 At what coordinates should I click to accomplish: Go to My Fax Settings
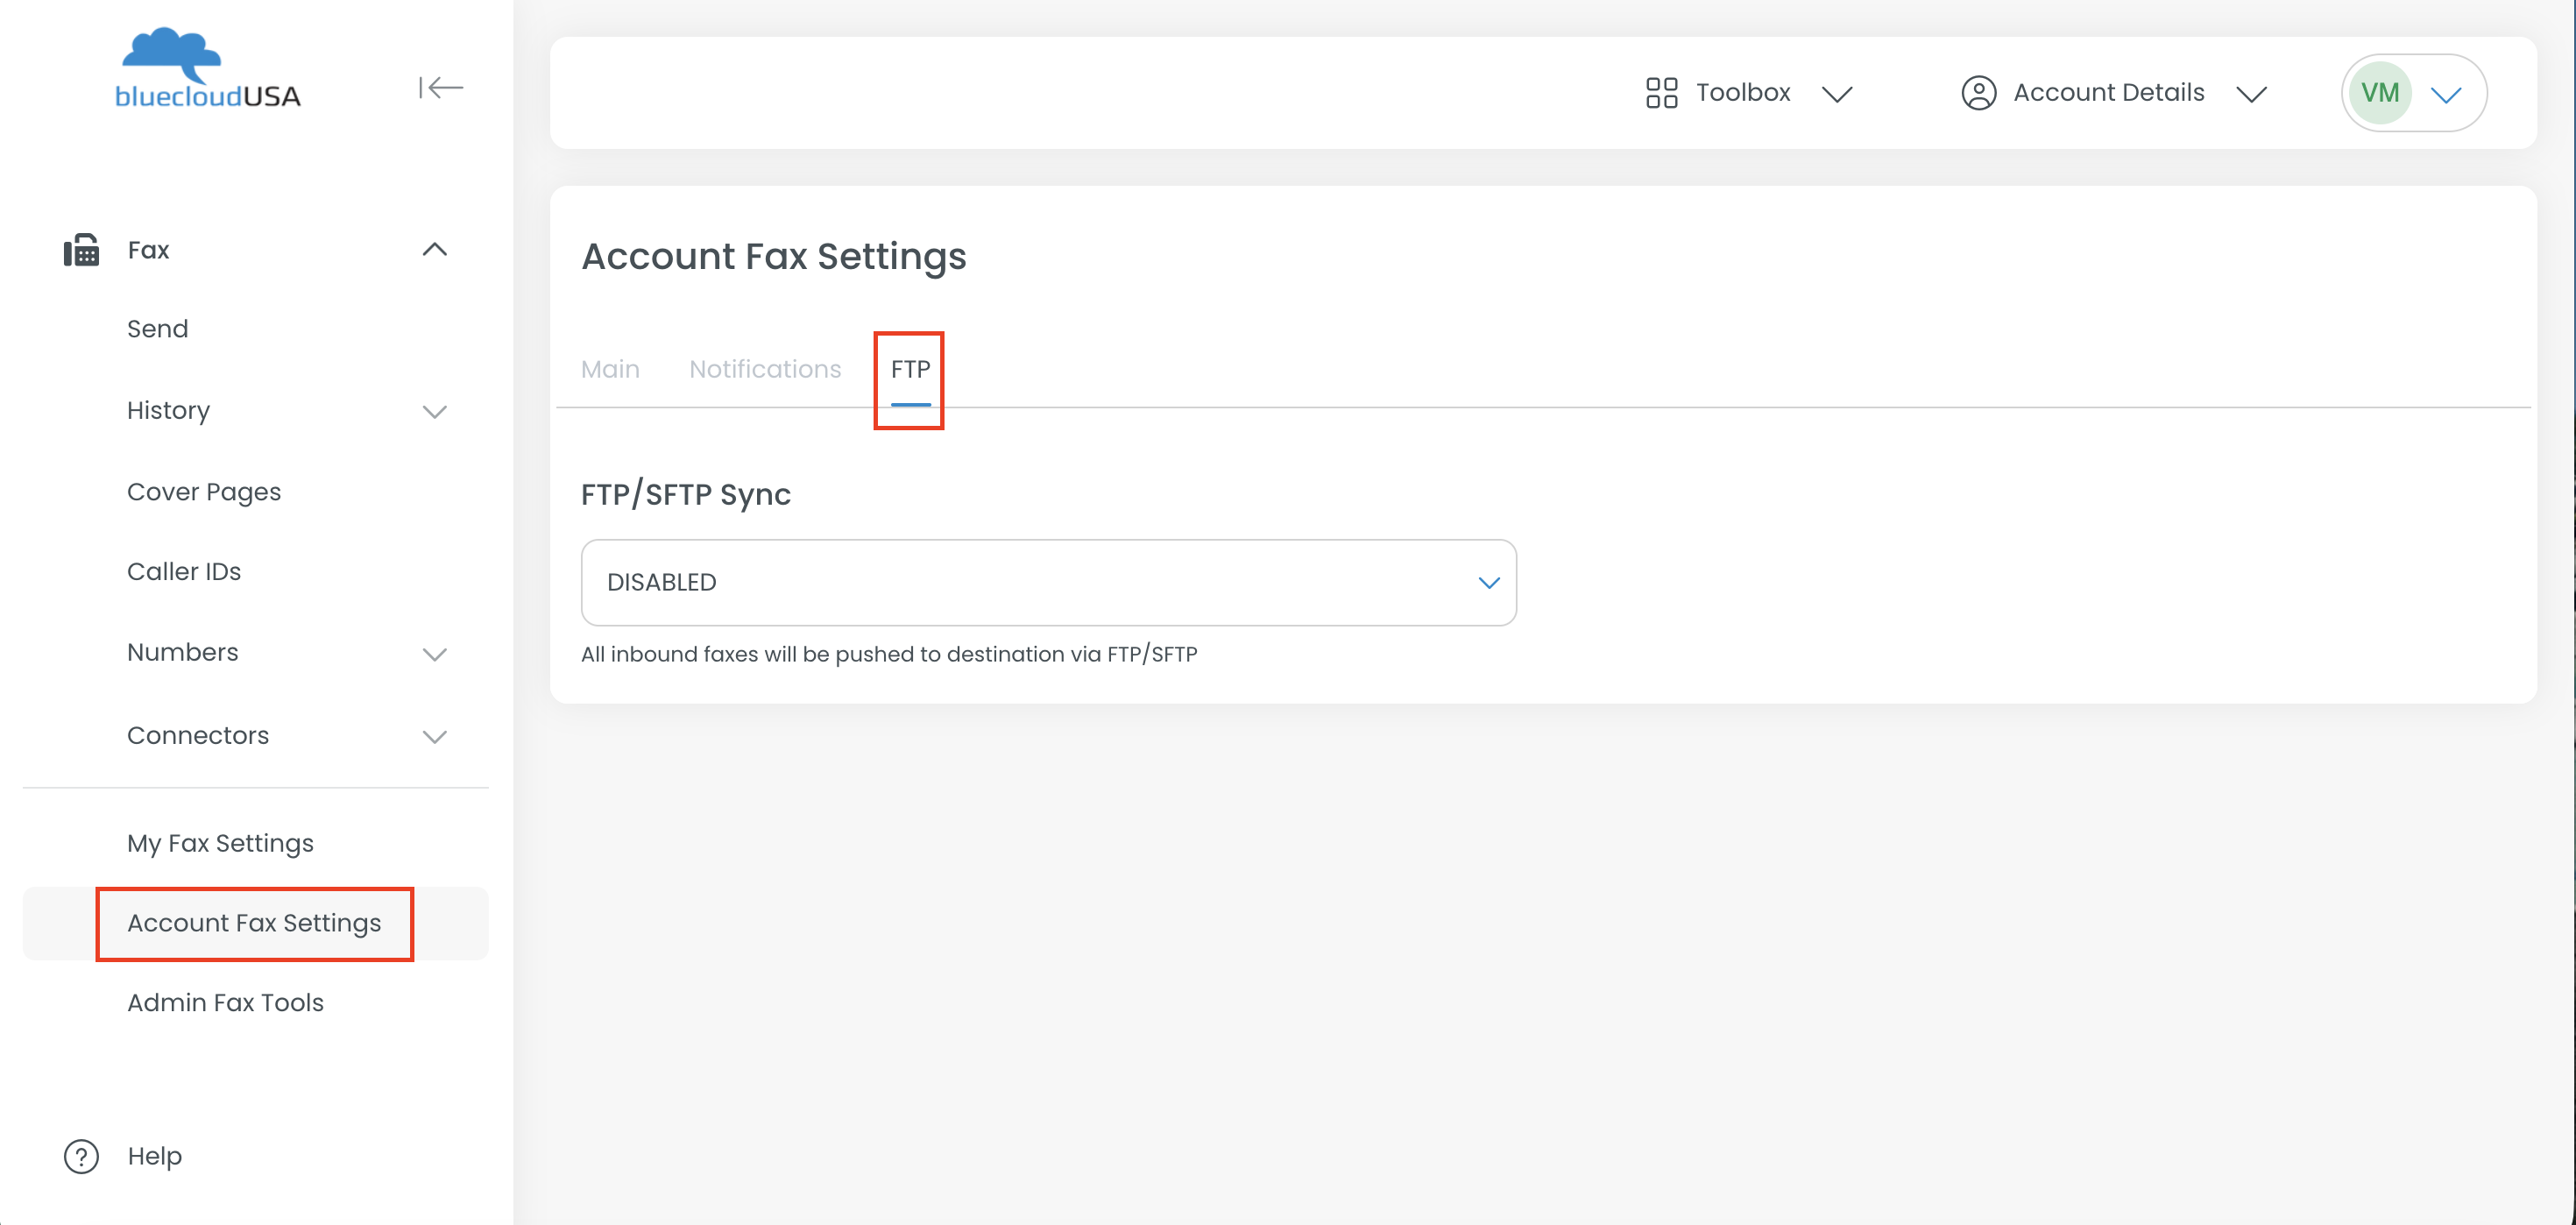point(220,843)
